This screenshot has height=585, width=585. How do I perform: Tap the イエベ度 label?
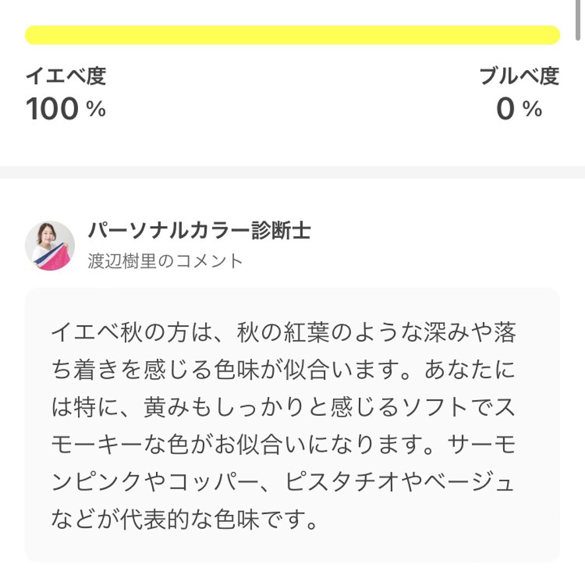(x=65, y=76)
